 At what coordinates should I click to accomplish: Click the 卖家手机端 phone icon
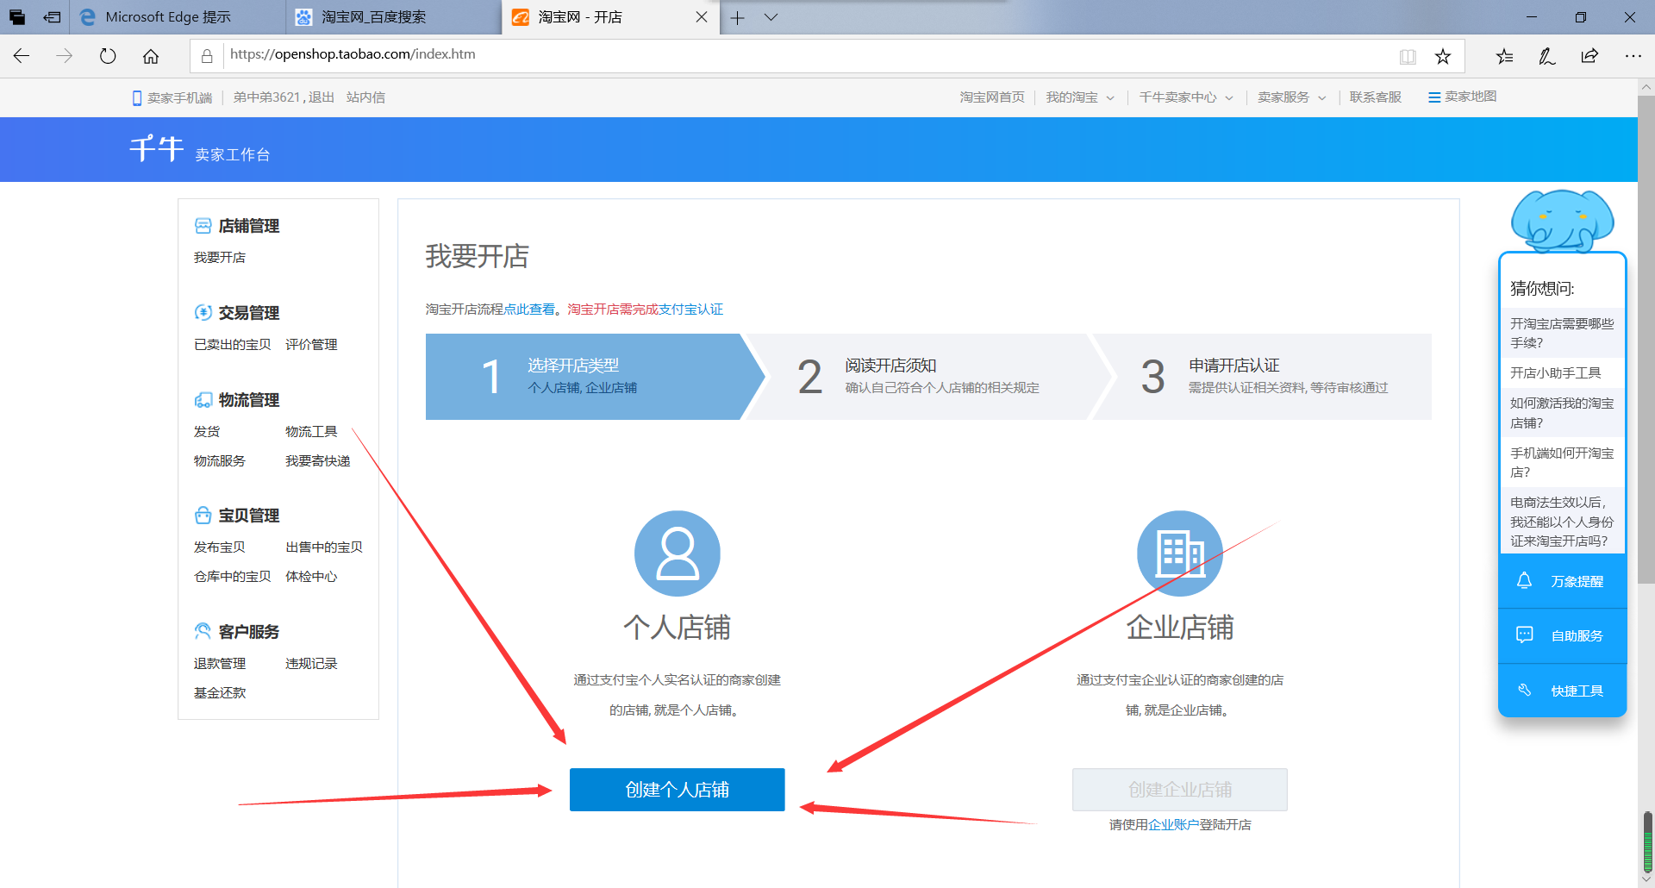click(x=138, y=97)
